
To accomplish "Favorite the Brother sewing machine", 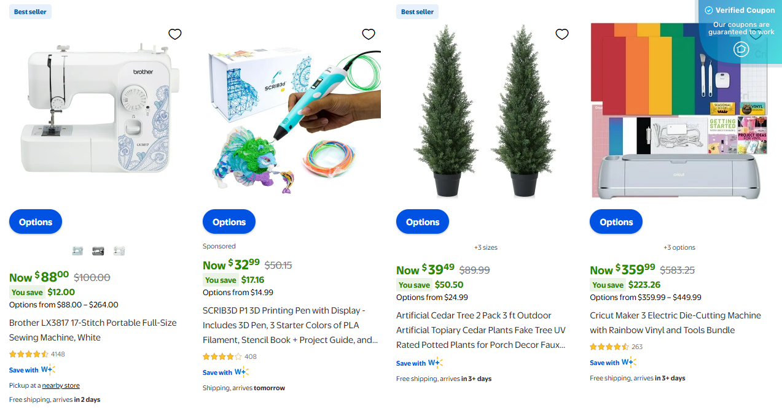I will click(x=174, y=34).
